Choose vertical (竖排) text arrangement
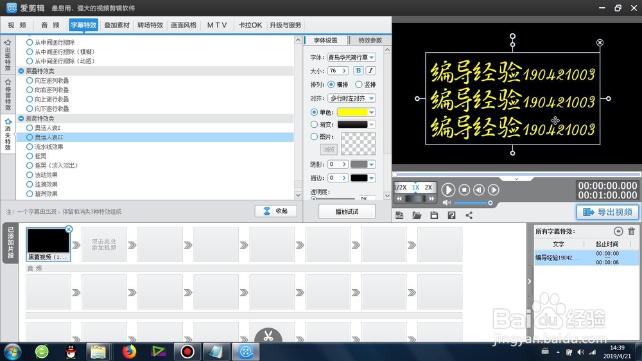The image size is (642, 361). click(x=359, y=84)
